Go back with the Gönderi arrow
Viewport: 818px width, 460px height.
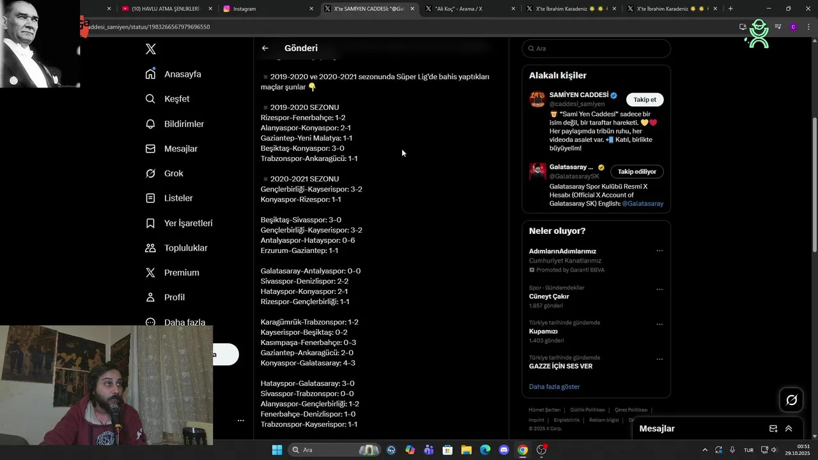(x=265, y=48)
